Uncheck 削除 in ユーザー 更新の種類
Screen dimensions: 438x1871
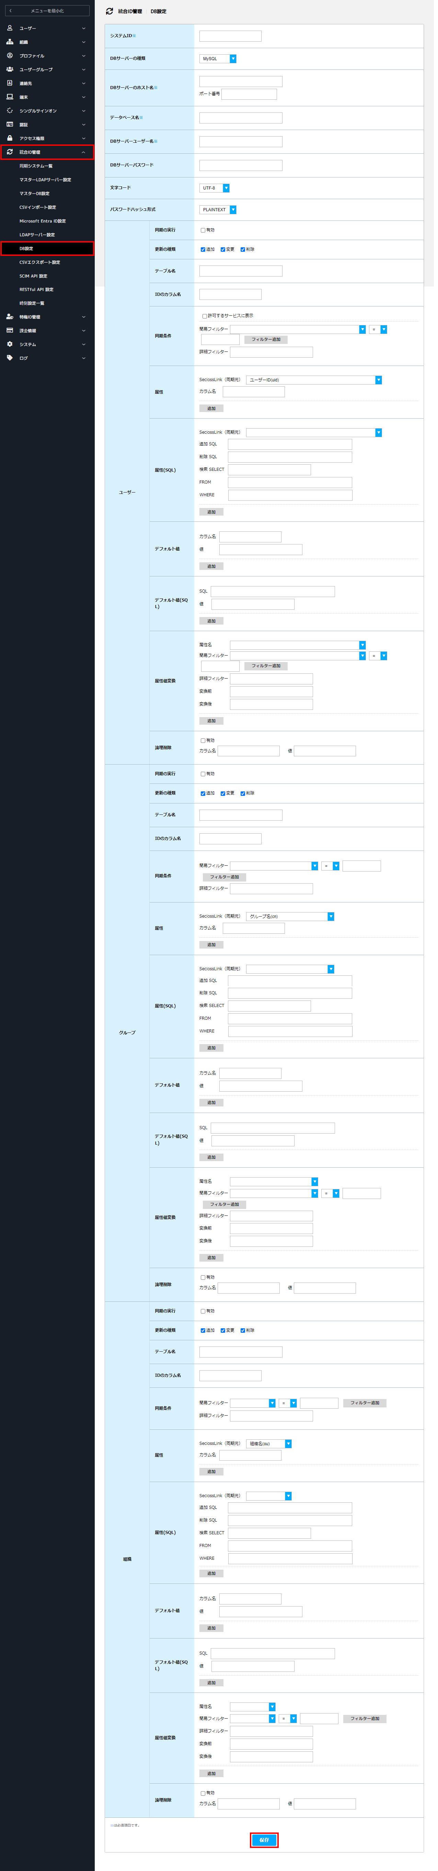[x=243, y=250]
